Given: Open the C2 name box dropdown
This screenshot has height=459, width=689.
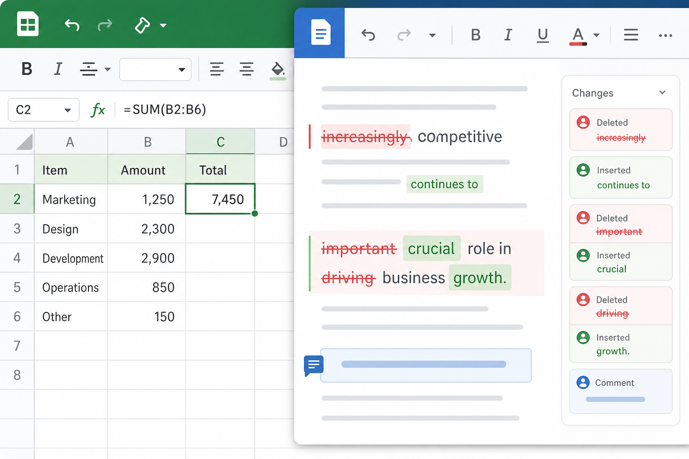Looking at the screenshot, I should [68, 110].
